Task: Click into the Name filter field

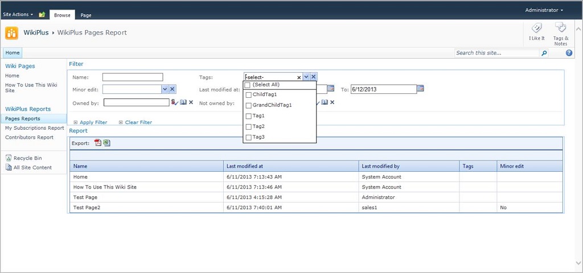Action: [133, 77]
